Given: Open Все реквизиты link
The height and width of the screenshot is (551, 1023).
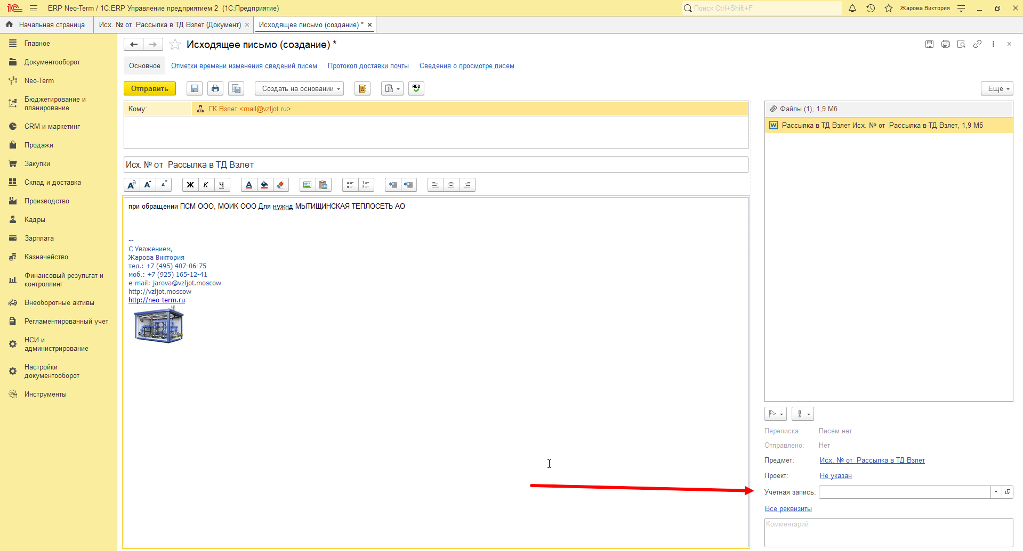Looking at the screenshot, I should pyautogui.click(x=788, y=508).
